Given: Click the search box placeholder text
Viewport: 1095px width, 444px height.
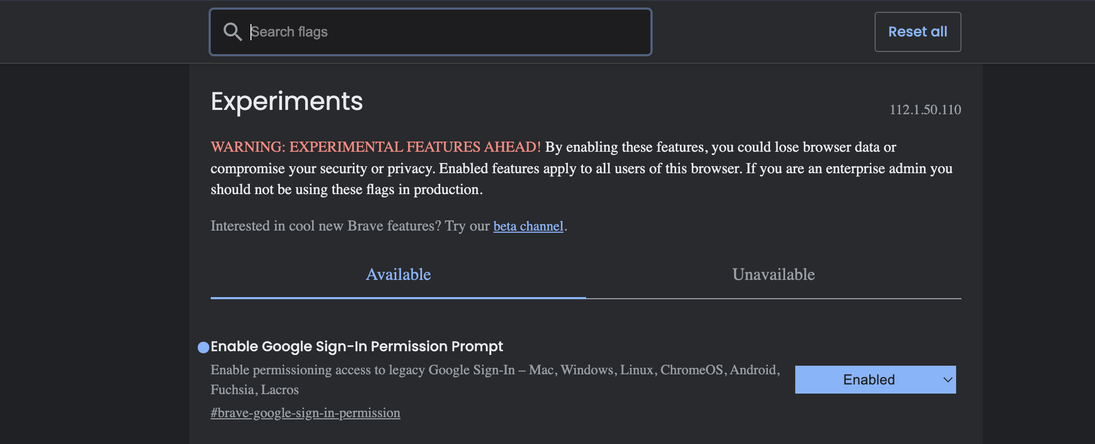Looking at the screenshot, I should click(x=290, y=32).
